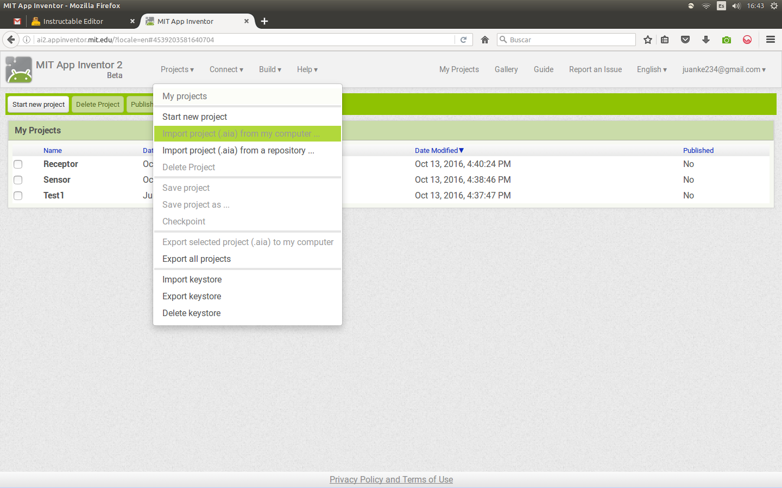This screenshot has height=488, width=782.
Task: Open the juanke234@gmail.com account dropdown
Action: pos(724,69)
